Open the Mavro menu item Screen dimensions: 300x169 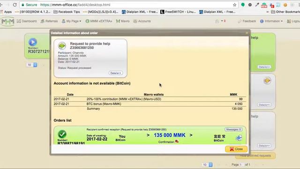[x=123, y=21]
